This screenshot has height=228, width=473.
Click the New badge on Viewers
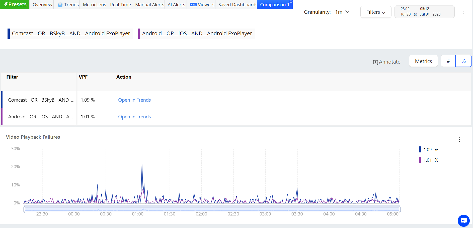click(193, 5)
